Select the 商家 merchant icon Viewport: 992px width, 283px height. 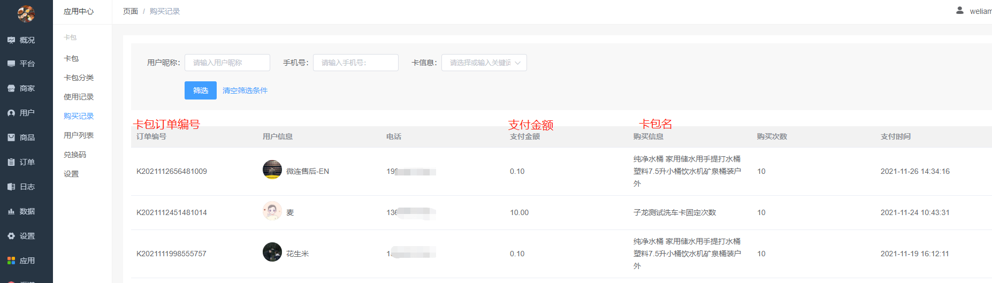click(11, 88)
